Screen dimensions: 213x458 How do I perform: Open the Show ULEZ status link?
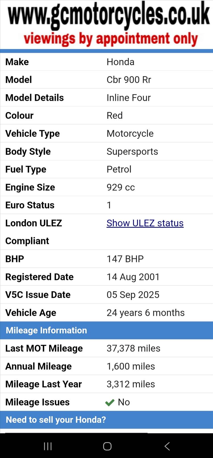[x=145, y=223]
